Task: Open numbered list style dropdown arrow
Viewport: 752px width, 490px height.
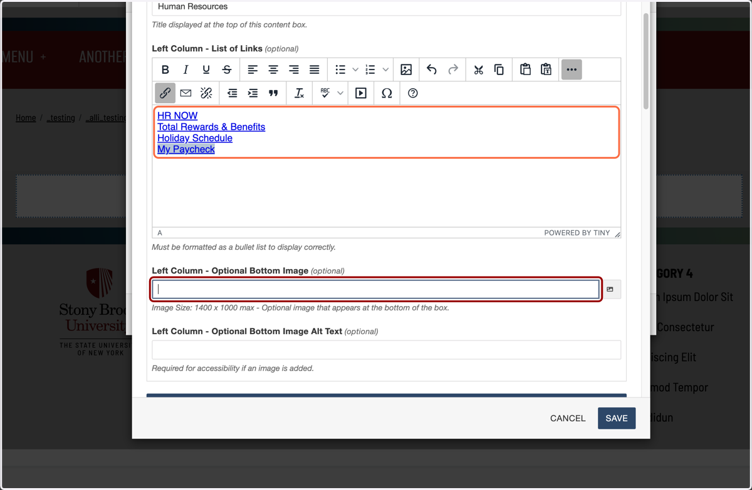Action: click(385, 69)
